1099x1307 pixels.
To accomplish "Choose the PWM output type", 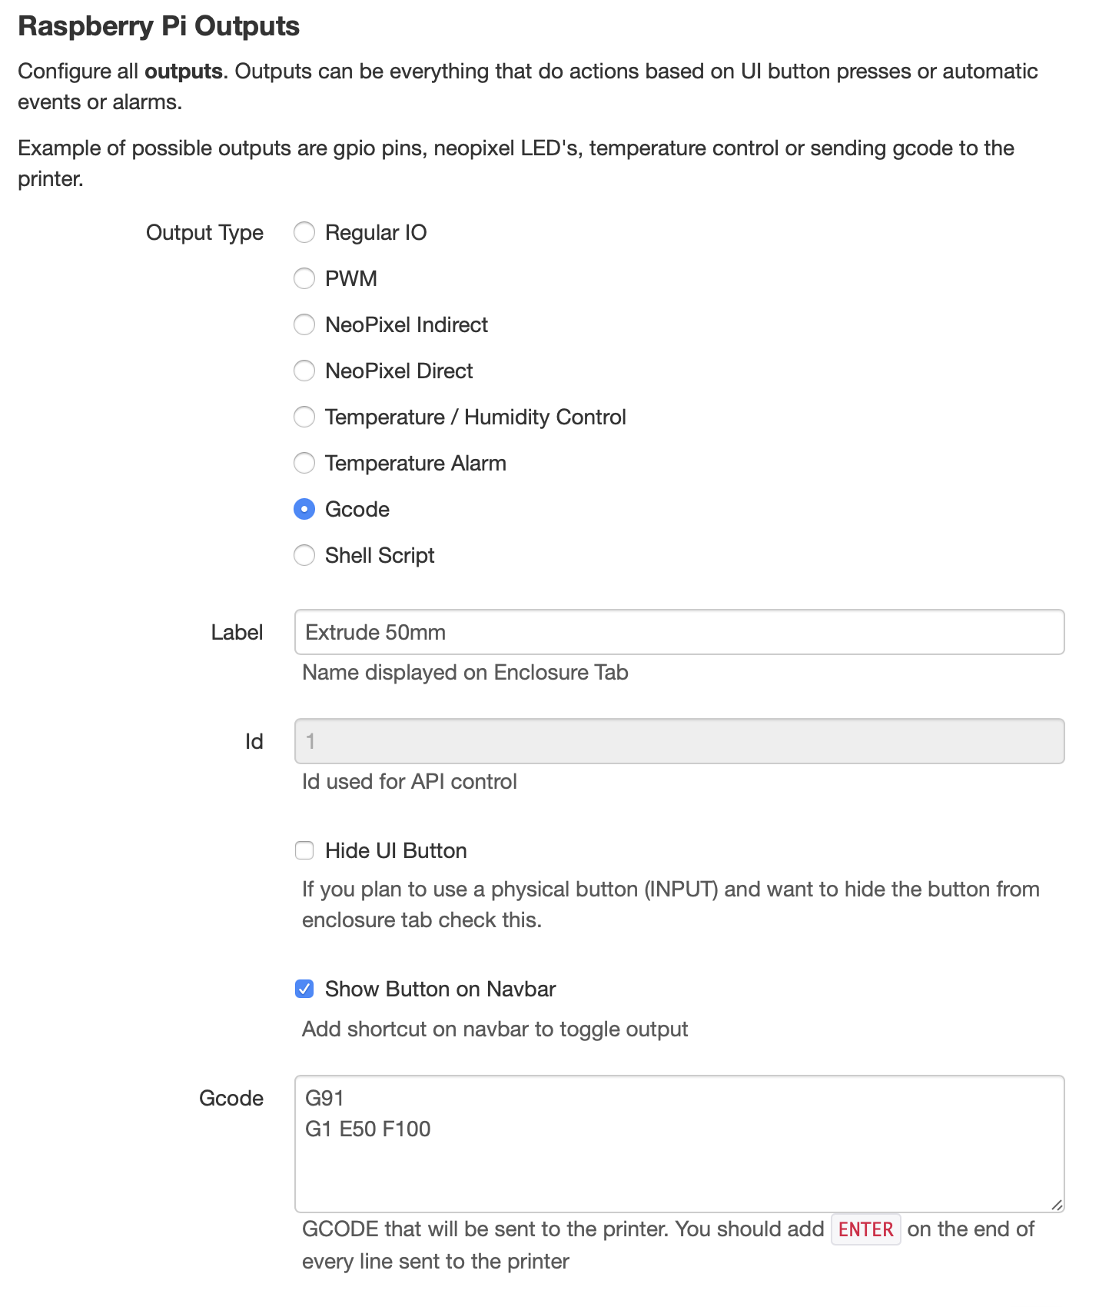I will [304, 278].
